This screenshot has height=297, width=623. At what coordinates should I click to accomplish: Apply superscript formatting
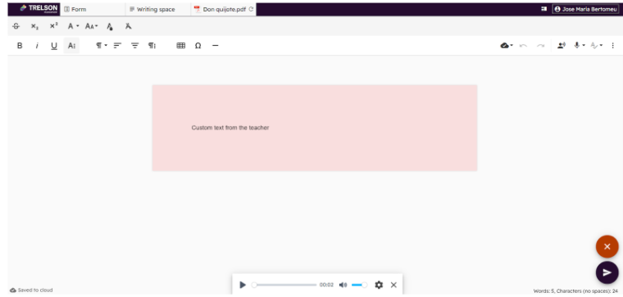pyautogui.click(x=53, y=26)
